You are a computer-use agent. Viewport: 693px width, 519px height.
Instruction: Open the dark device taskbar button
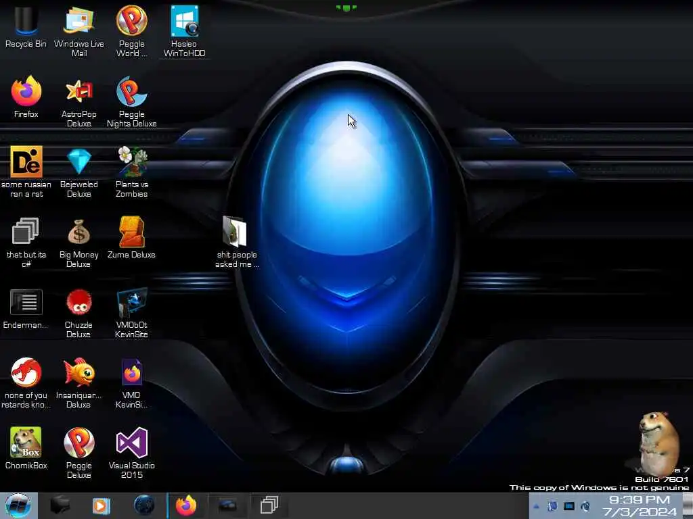(227, 505)
